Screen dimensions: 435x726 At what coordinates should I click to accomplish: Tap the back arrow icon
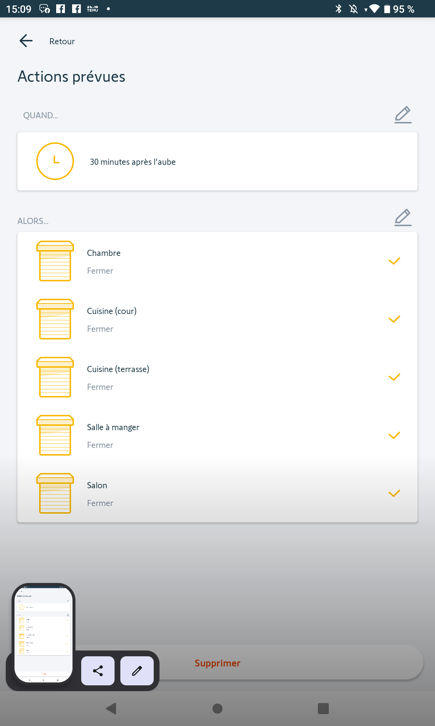[x=26, y=41]
